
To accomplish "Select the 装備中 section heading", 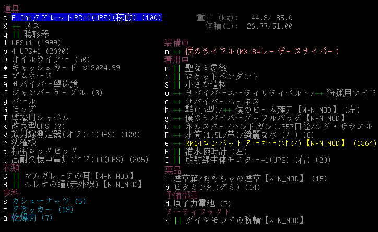I will point(177,42).
